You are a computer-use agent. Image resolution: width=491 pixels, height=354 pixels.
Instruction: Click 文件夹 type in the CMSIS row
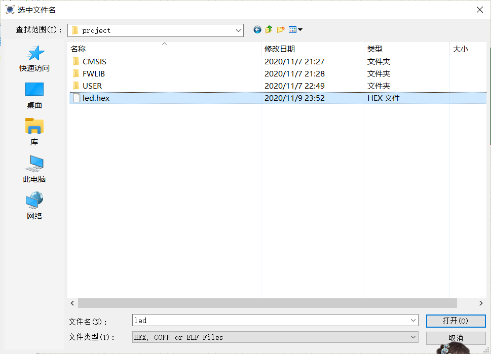(379, 62)
